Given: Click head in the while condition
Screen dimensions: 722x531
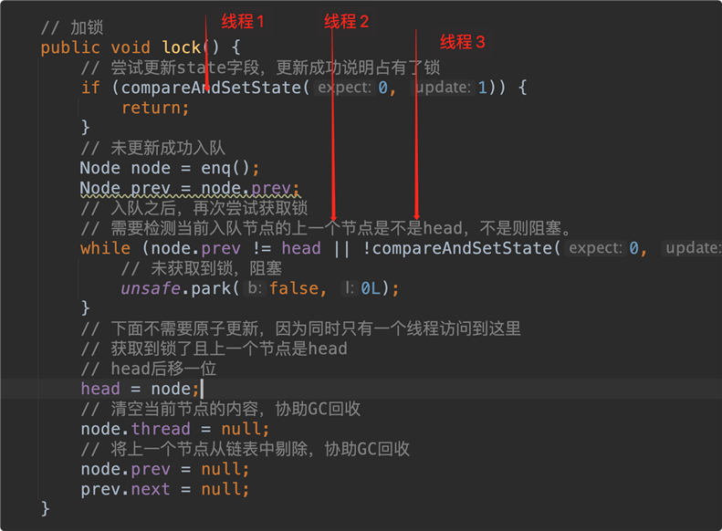Looking at the screenshot, I should point(301,248).
